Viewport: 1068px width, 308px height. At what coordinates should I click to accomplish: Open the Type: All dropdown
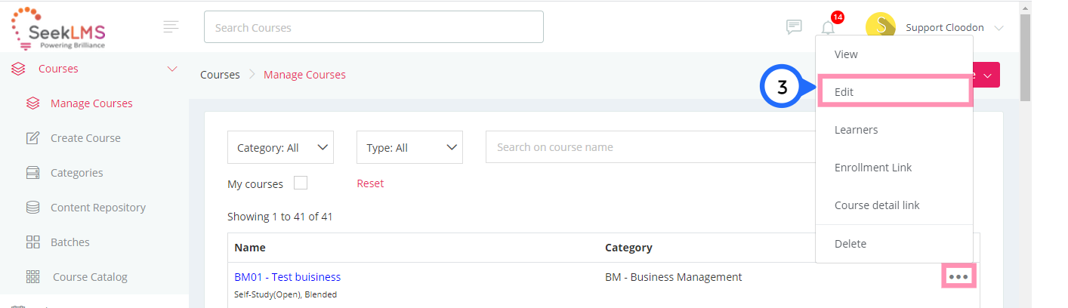point(409,147)
